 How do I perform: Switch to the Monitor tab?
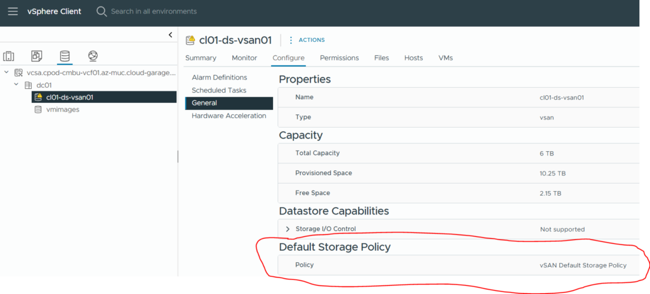click(x=244, y=58)
